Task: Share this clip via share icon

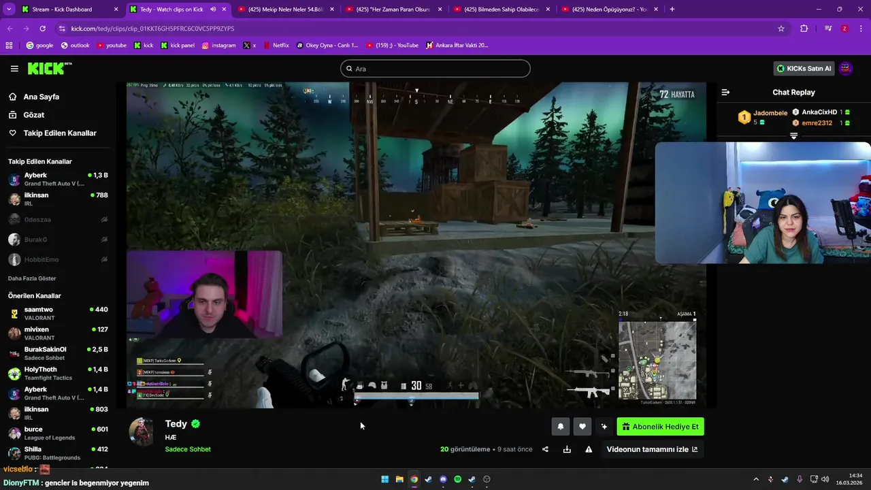Action: (545, 449)
